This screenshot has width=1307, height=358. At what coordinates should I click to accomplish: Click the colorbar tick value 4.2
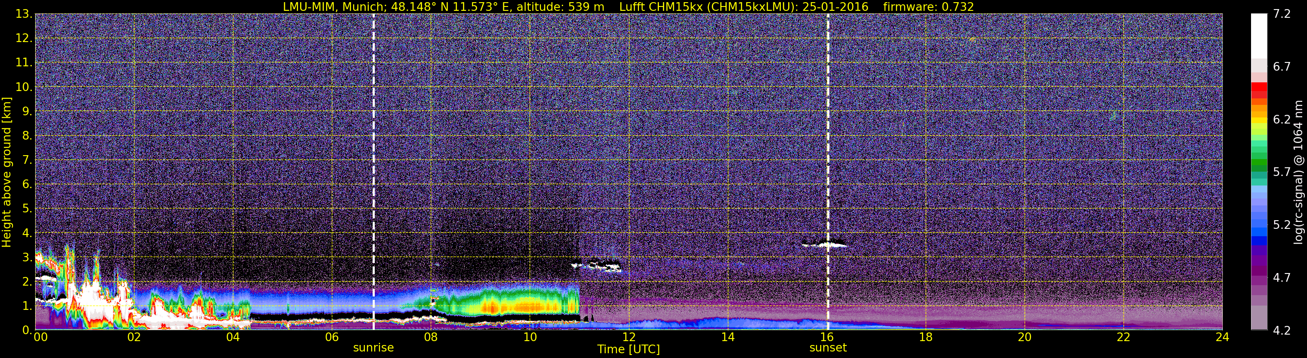(1282, 330)
